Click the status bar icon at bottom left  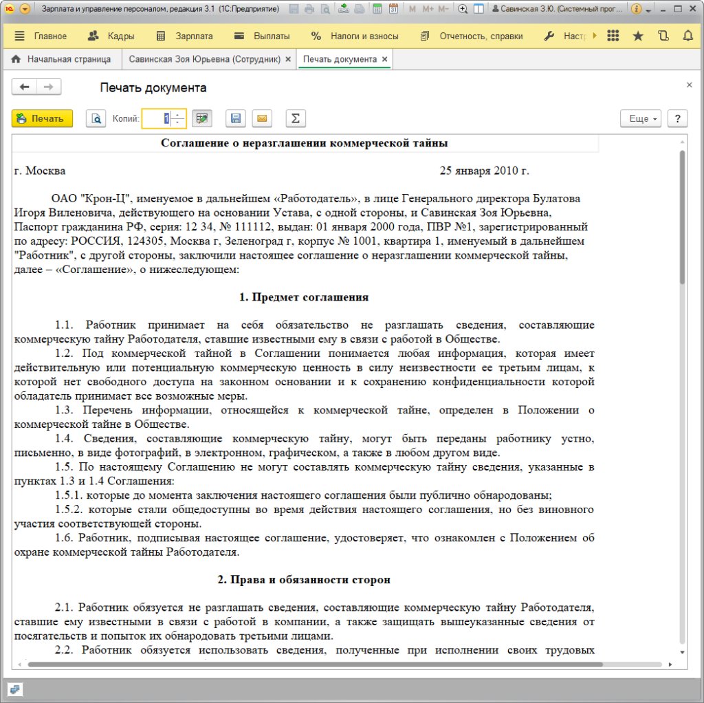(15, 689)
